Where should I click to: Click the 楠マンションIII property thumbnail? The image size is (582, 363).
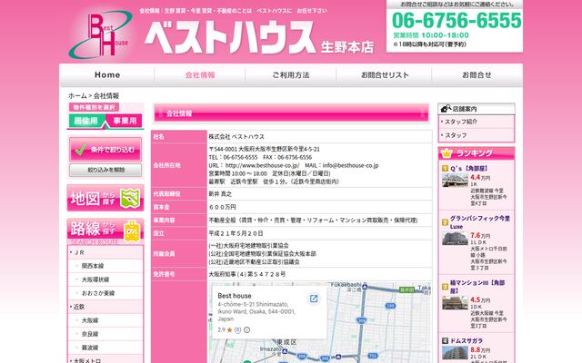click(455, 302)
